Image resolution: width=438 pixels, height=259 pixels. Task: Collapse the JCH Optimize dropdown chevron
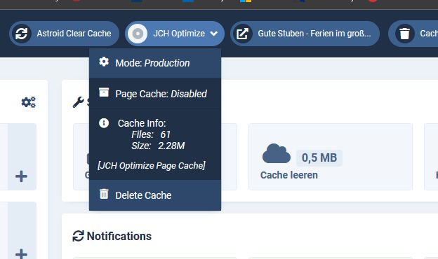click(214, 34)
